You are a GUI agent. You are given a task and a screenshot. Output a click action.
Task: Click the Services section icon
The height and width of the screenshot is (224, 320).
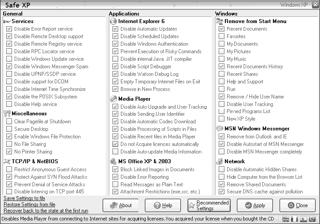[7, 21]
